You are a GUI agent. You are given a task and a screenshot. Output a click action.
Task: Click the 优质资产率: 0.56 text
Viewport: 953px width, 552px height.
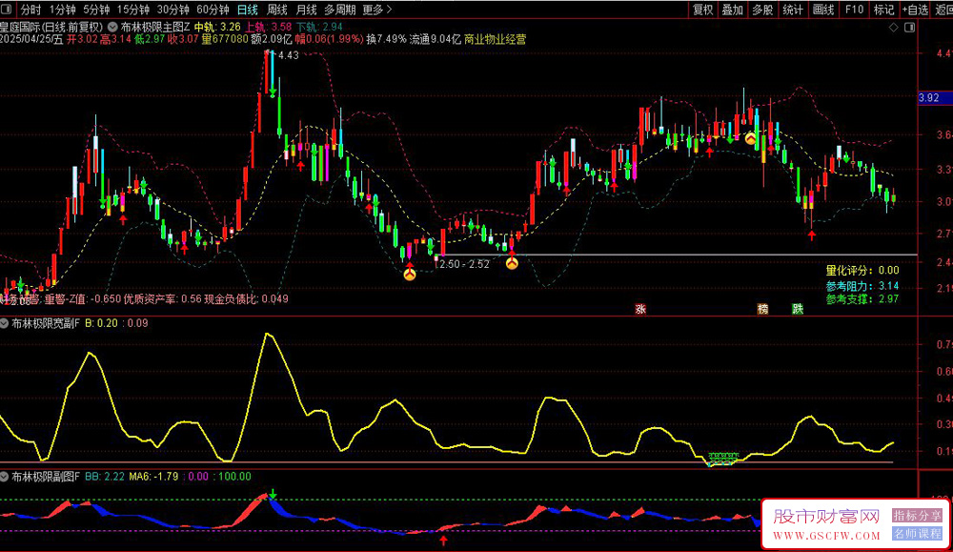(162, 299)
